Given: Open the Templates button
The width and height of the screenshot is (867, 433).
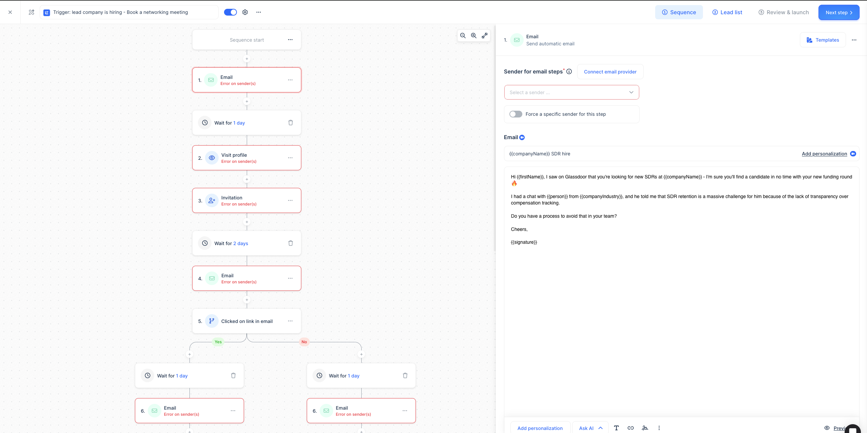Looking at the screenshot, I should [x=823, y=40].
